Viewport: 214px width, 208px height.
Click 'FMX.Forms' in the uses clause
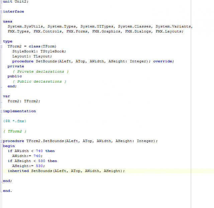click(x=77, y=31)
